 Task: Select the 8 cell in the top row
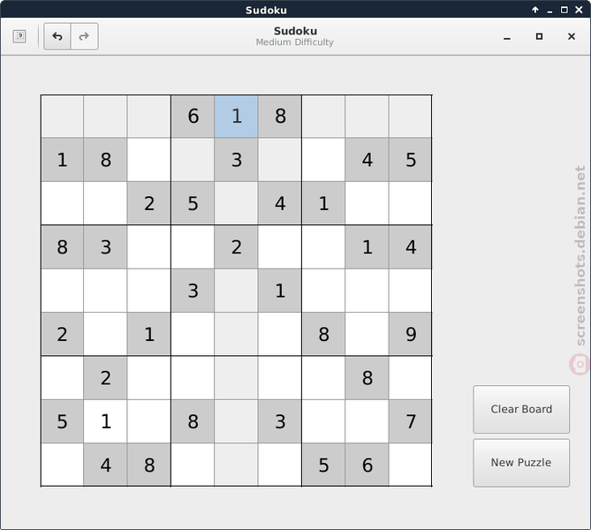pos(280,116)
